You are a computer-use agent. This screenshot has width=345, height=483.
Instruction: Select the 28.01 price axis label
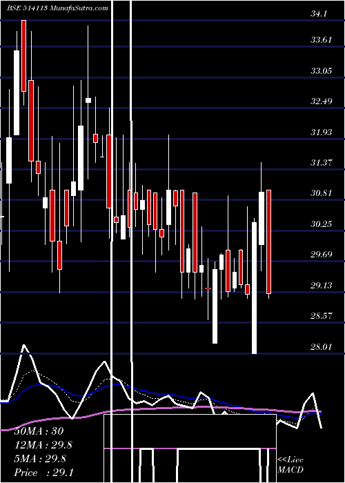click(322, 346)
